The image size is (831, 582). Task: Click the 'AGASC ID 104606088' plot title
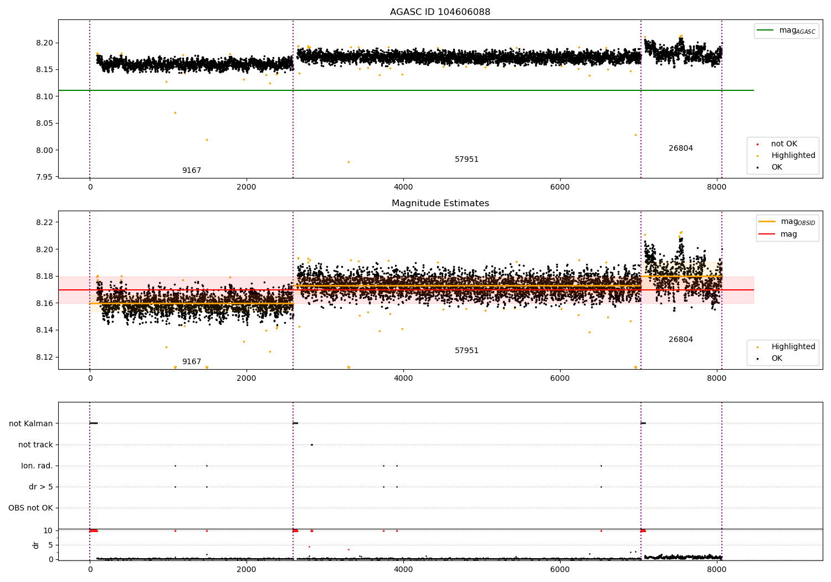tap(440, 12)
